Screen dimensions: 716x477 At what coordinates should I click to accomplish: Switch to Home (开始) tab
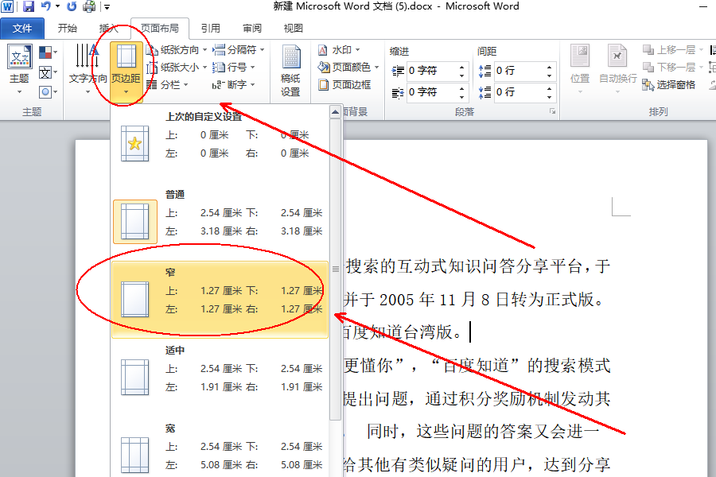(67, 29)
